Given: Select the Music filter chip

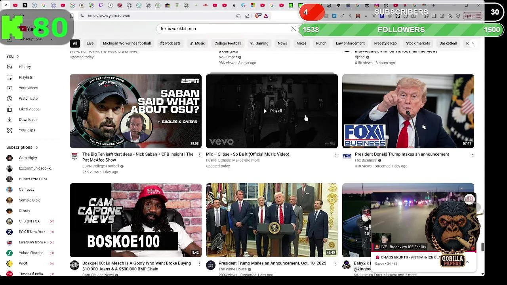Looking at the screenshot, I should (197, 44).
